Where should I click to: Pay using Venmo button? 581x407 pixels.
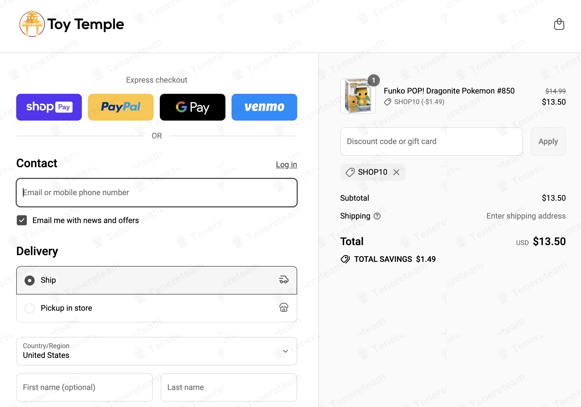264,107
